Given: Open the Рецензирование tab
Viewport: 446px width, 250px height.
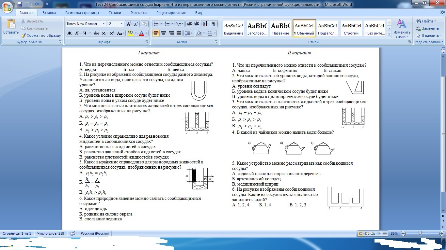Looking at the screenshot, I should [x=171, y=13].
